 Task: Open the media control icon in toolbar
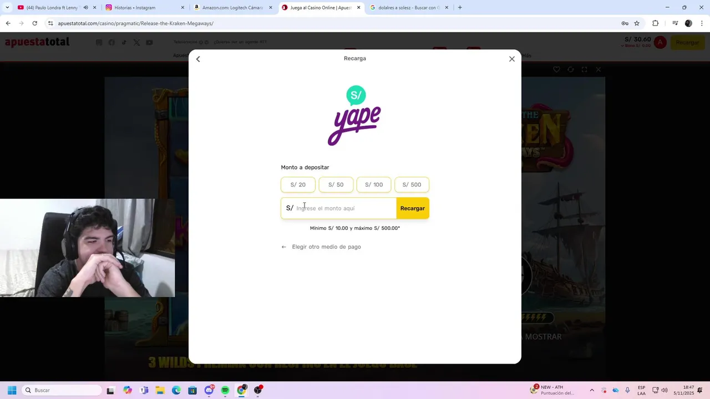click(x=675, y=23)
